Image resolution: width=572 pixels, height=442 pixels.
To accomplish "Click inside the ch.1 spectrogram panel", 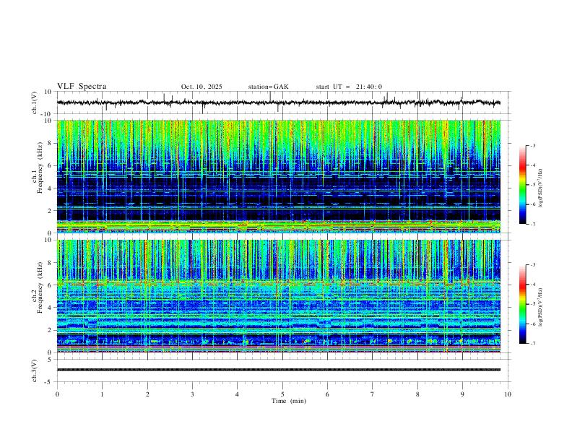I will click(278, 176).
